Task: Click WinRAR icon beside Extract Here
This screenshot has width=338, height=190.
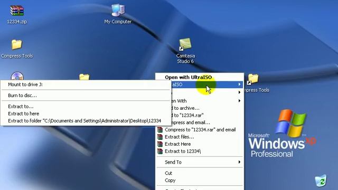Action: pos(160,144)
